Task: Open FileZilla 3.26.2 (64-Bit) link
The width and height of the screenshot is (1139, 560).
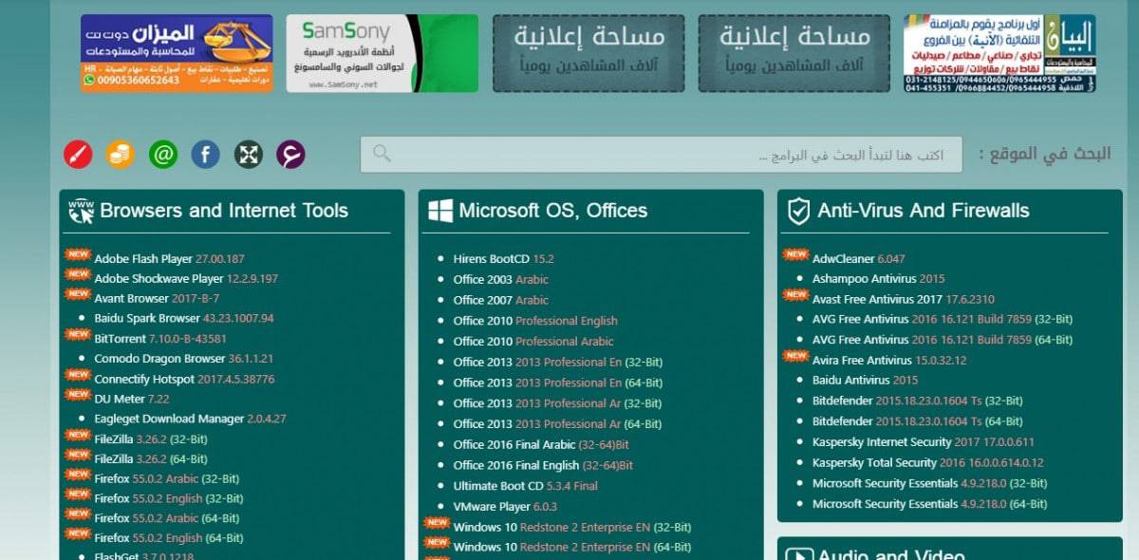Action: tap(150, 458)
